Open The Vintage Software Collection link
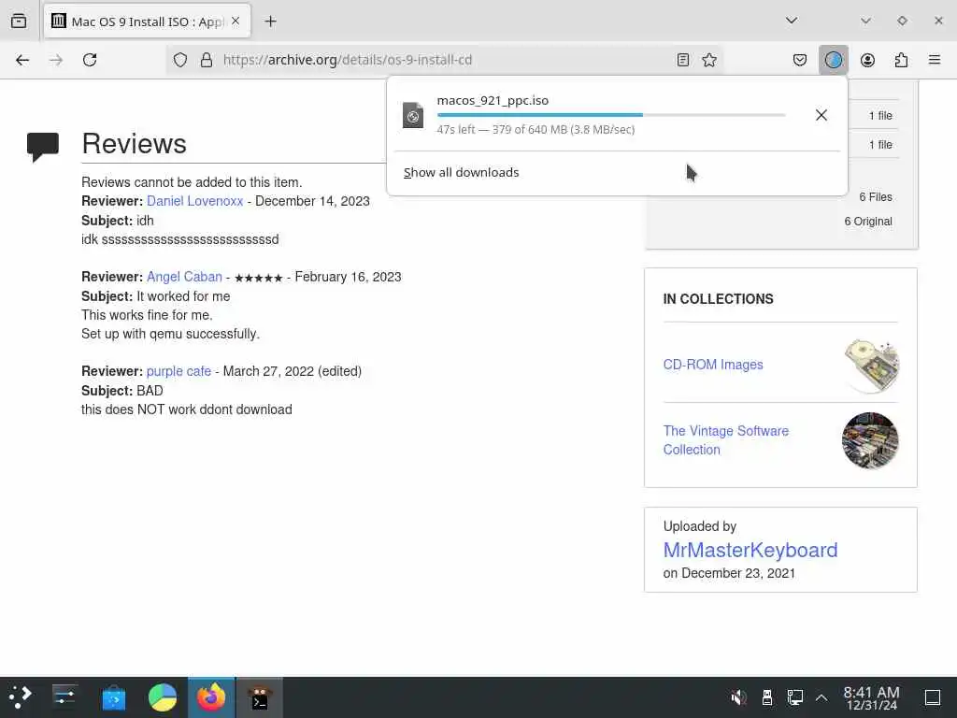 [x=725, y=440]
